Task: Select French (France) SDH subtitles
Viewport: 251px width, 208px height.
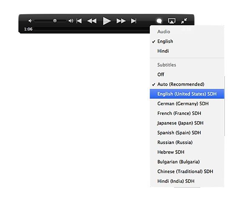Action: (187, 113)
